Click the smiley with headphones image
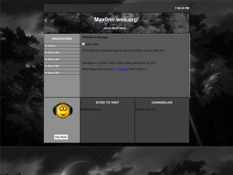233x175 pixels. [63, 110]
